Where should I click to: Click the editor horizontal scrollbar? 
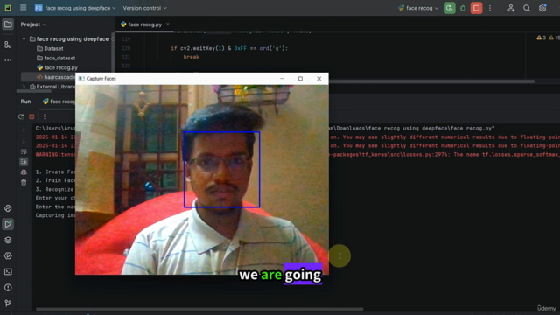431,81
